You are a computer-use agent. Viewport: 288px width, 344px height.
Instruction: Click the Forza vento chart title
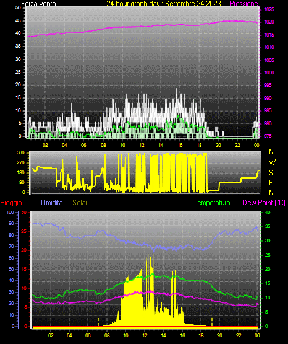pyautogui.click(x=40, y=4)
